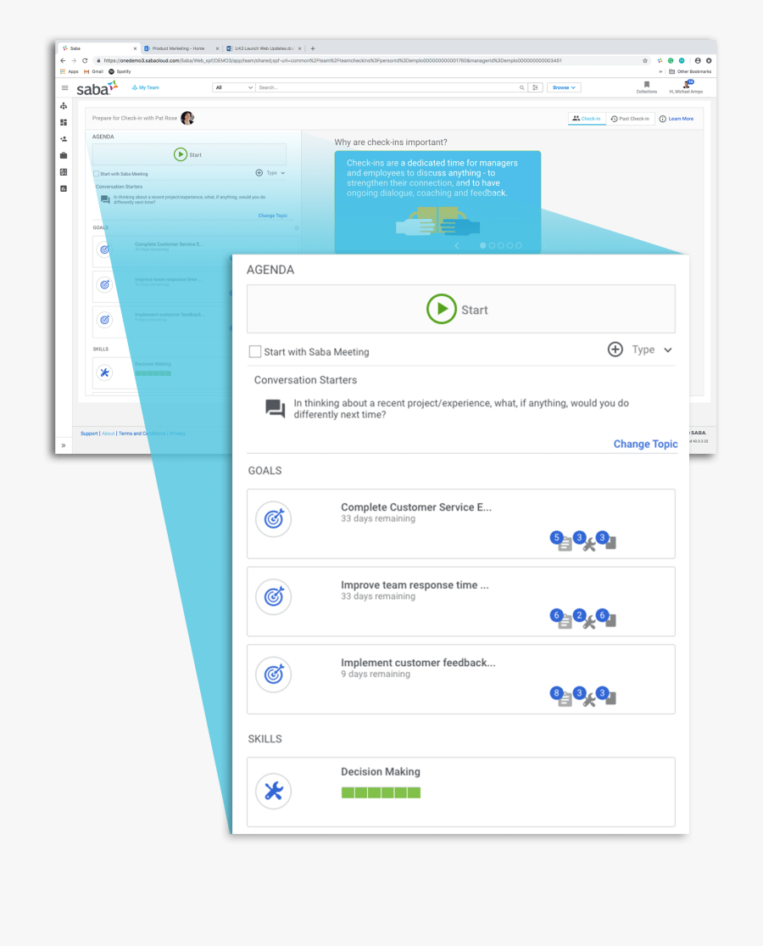Click the plus circle icon next to Type in enlarged agenda
This screenshot has height=946, width=763.
click(615, 350)
